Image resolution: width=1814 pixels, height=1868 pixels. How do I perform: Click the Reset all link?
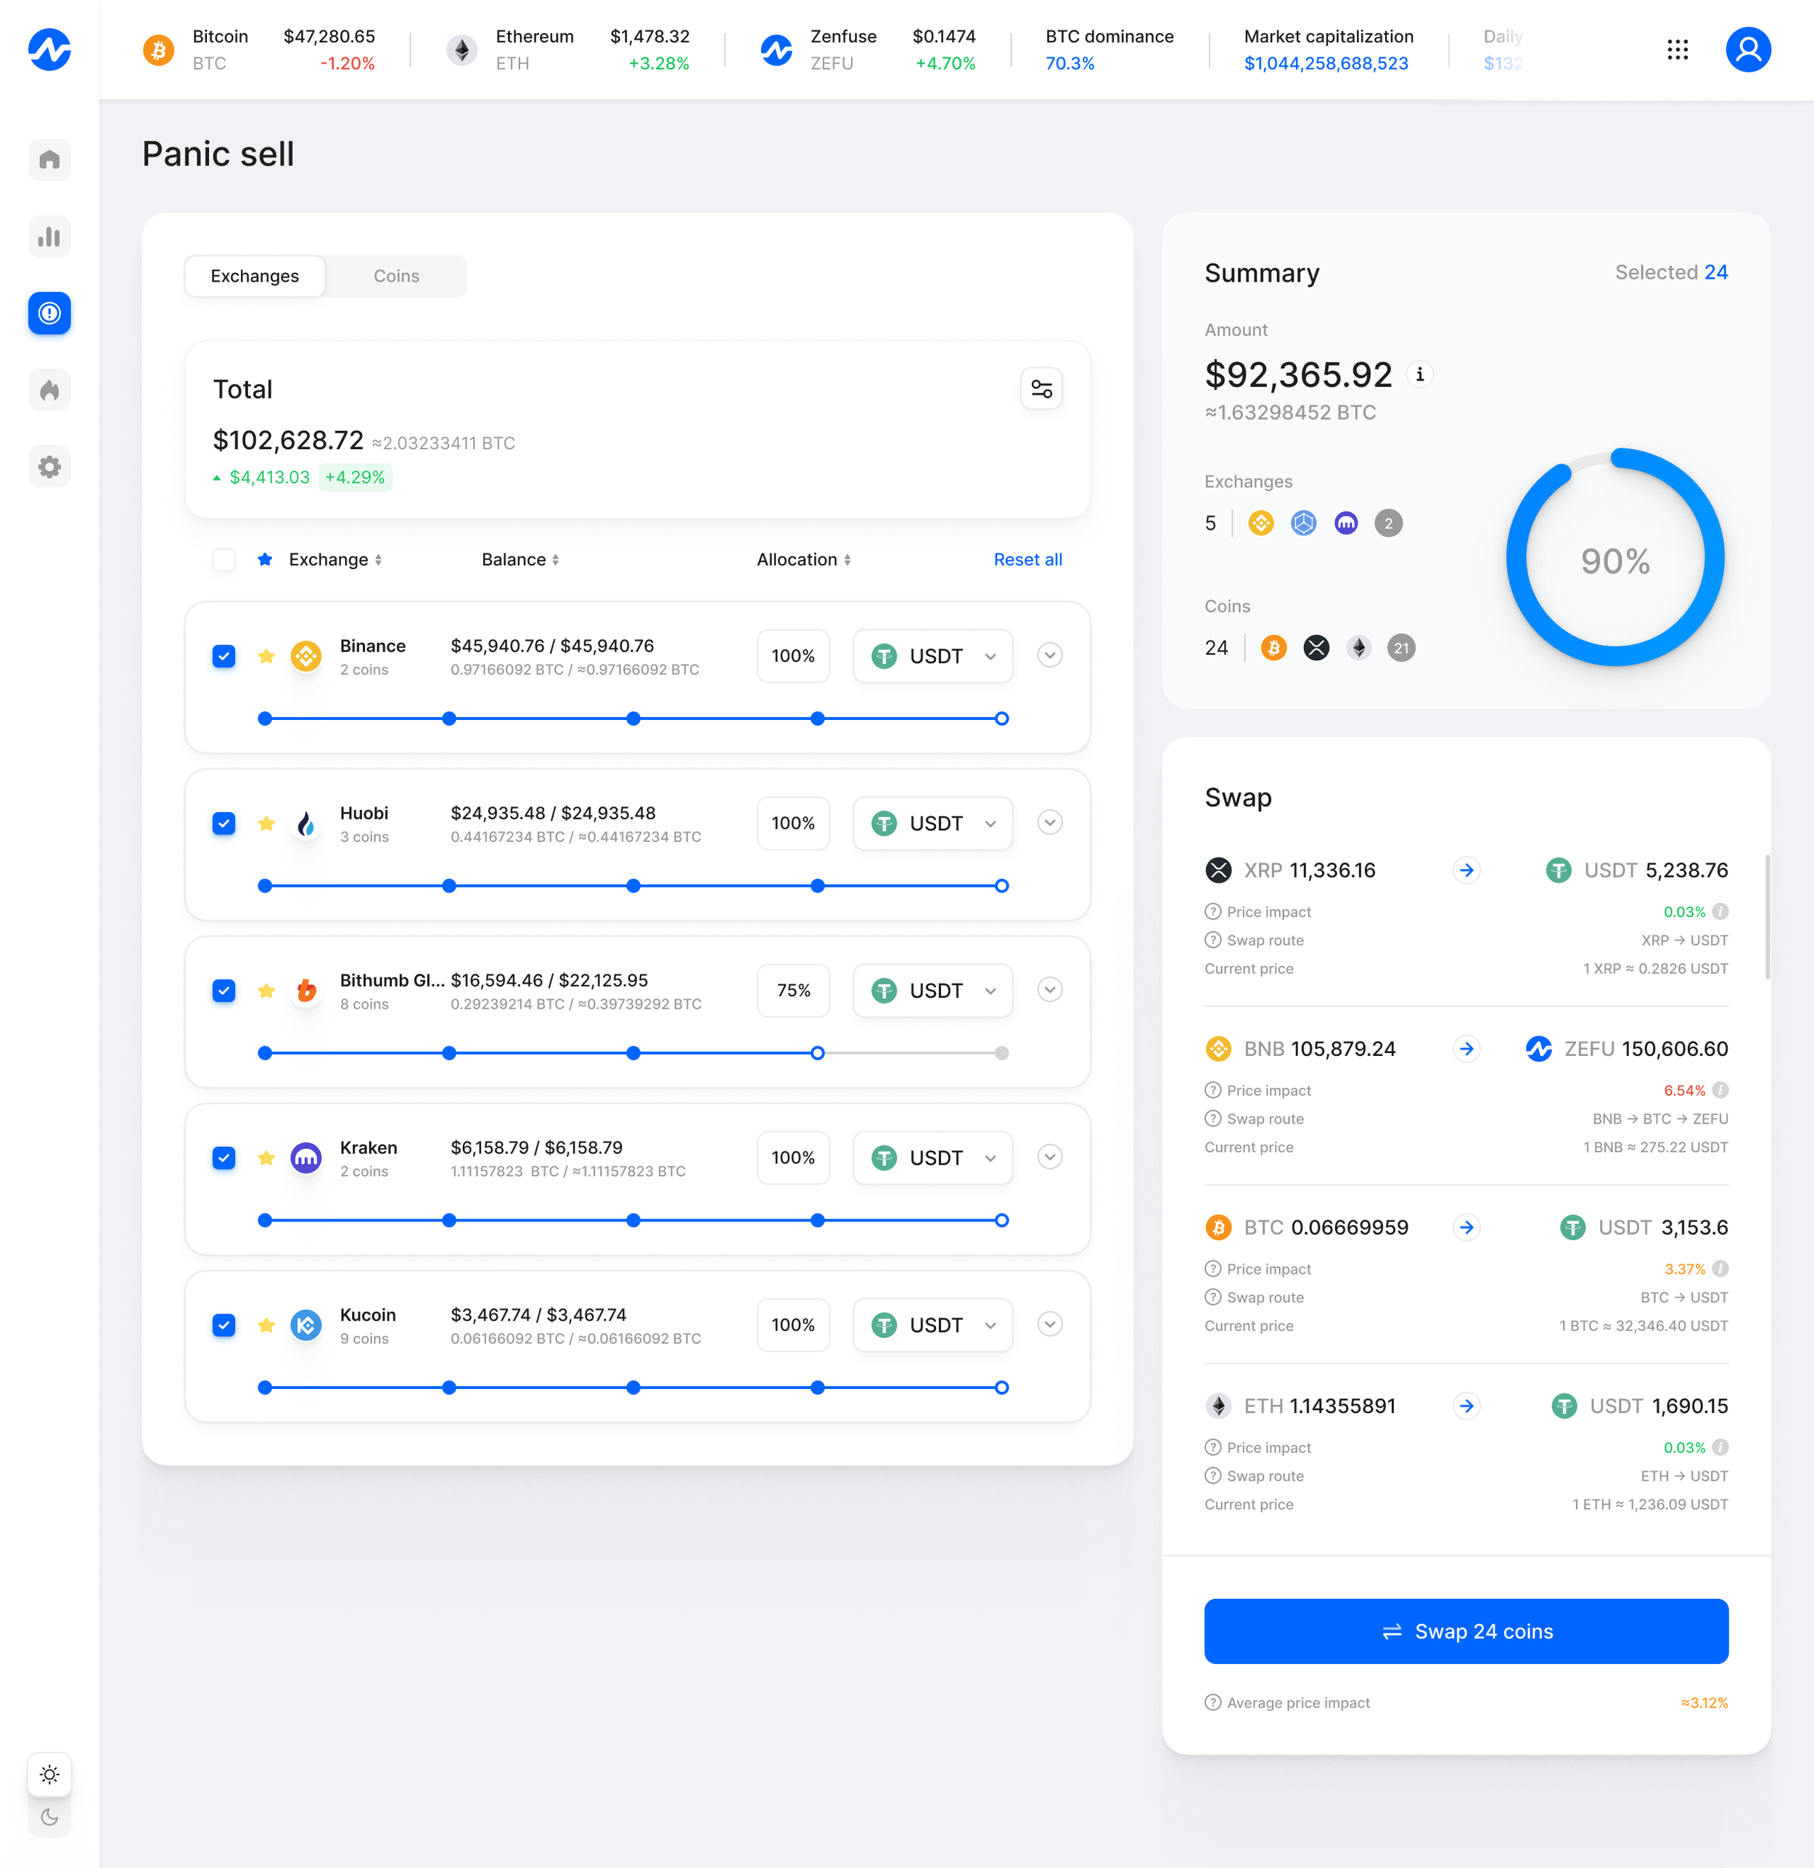[x=1028, y=560]
